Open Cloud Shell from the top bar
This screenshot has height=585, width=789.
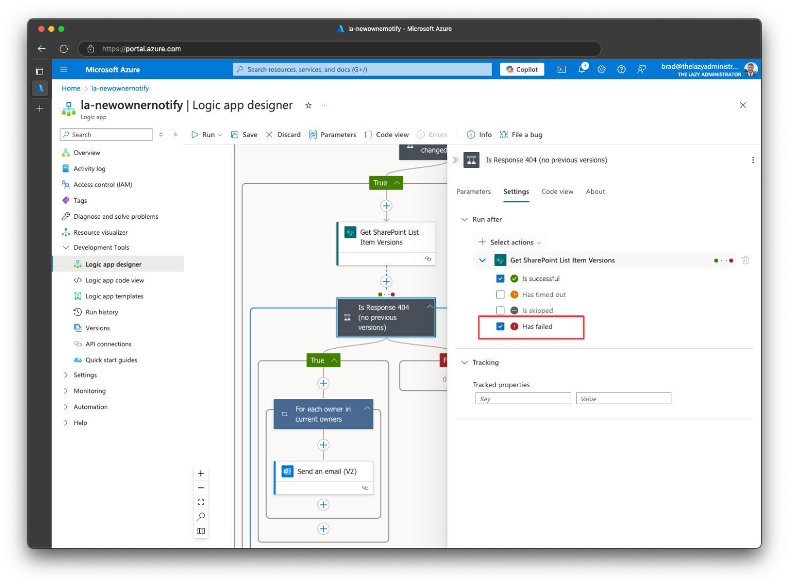pos(561,69)
